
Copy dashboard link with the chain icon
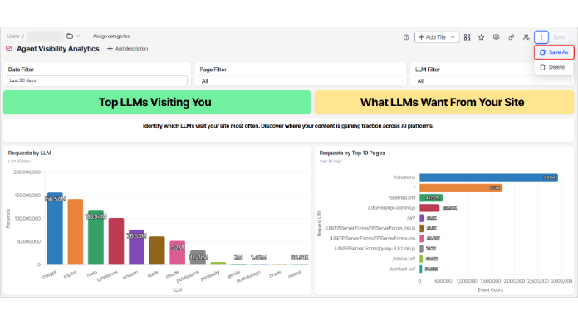coord(512,37)
